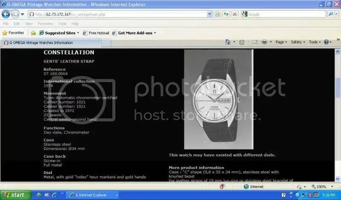Show more command bar items chevron
The height and width of the screenshot is (200, 341).
coord(338,40)
